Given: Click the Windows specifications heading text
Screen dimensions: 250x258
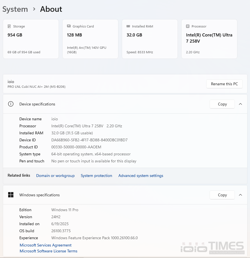Looking at the screenshot, I should pos(40,195).
